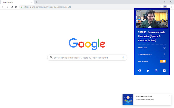Open the Shaunz extension icon in the toolbar
This screenshot has width=174, height=108.
point(165,7)
